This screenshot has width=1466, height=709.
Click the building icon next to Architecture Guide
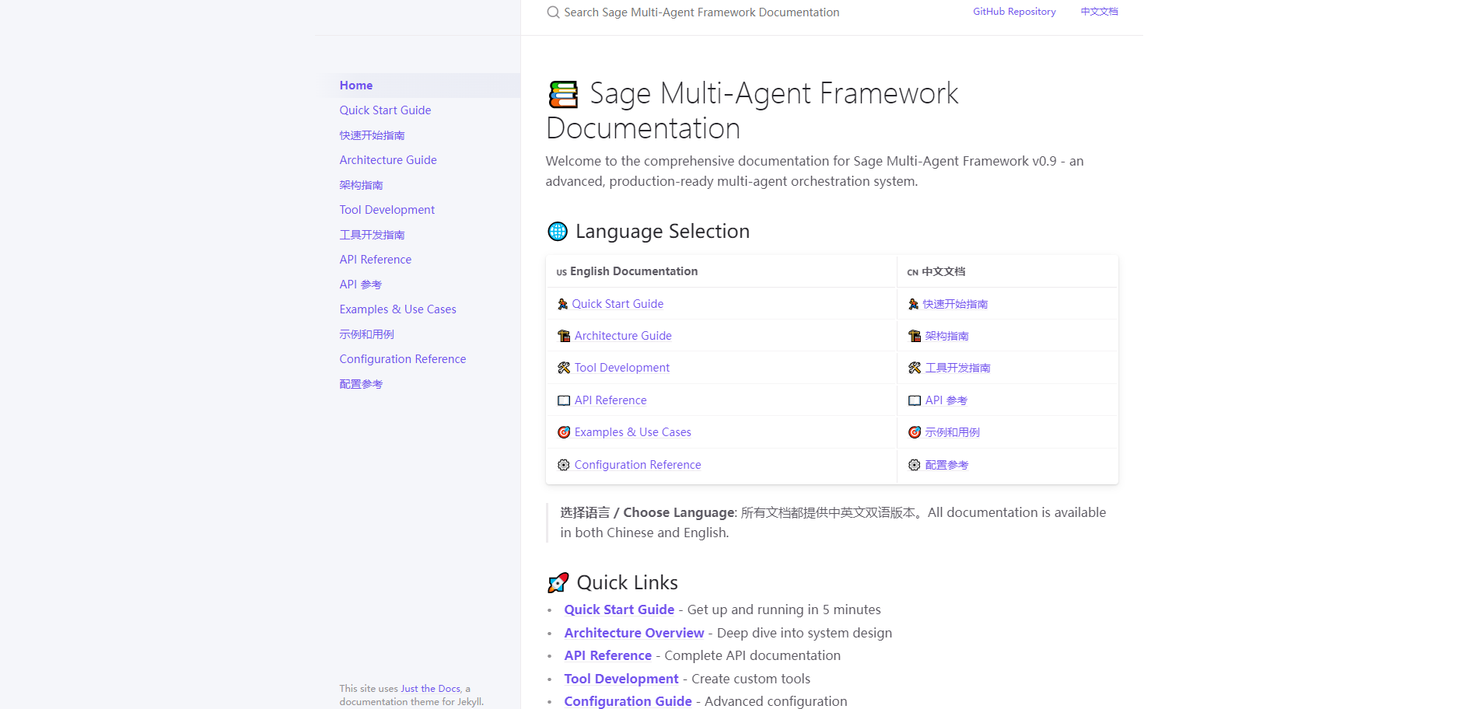click(563, 336)
